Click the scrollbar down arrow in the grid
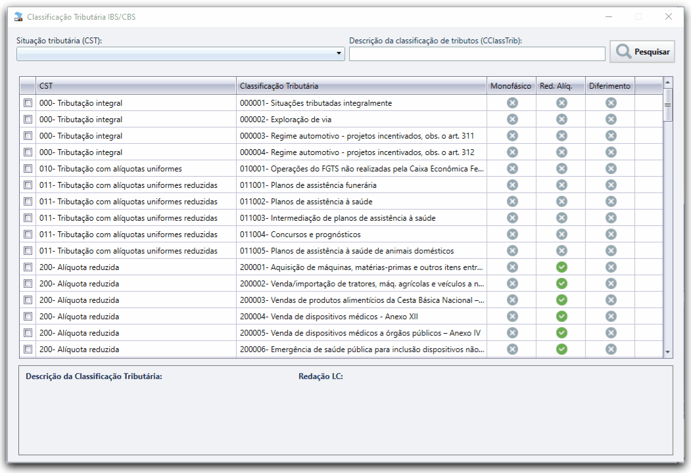The image size is (691, 473). (668, 352)
